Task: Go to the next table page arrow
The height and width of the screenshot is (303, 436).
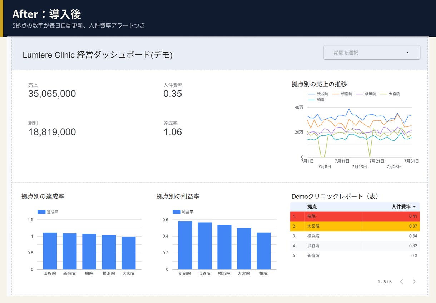Action: coord(414,282)
